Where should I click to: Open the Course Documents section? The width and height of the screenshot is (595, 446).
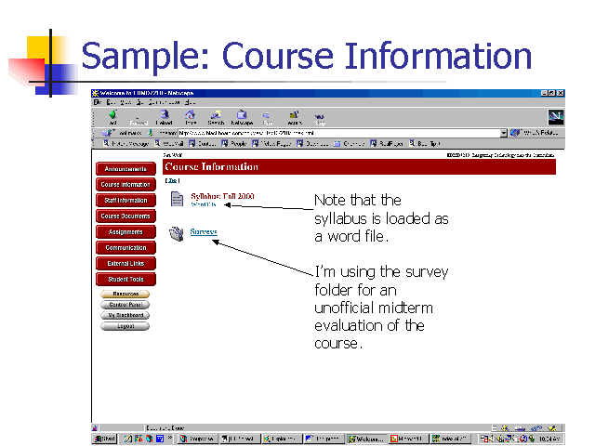126,216
